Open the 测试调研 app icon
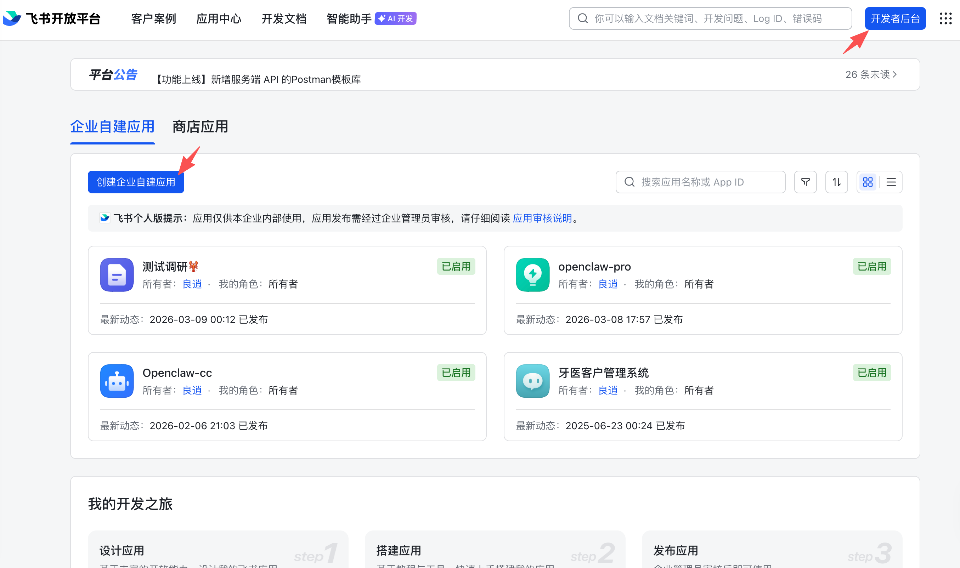The image size is (960, 568). tap(117, 275)
